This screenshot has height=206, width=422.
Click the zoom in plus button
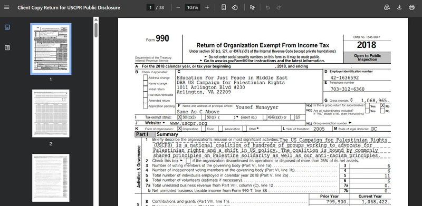point(207,7)
